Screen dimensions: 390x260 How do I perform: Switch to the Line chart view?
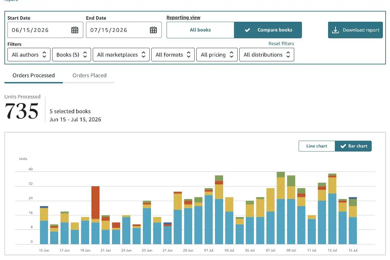coord(317,146)
